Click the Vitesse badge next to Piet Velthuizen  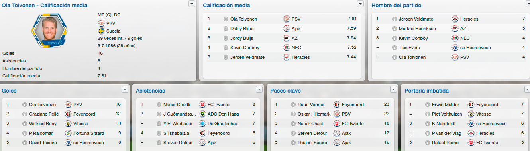coord(471,114)
